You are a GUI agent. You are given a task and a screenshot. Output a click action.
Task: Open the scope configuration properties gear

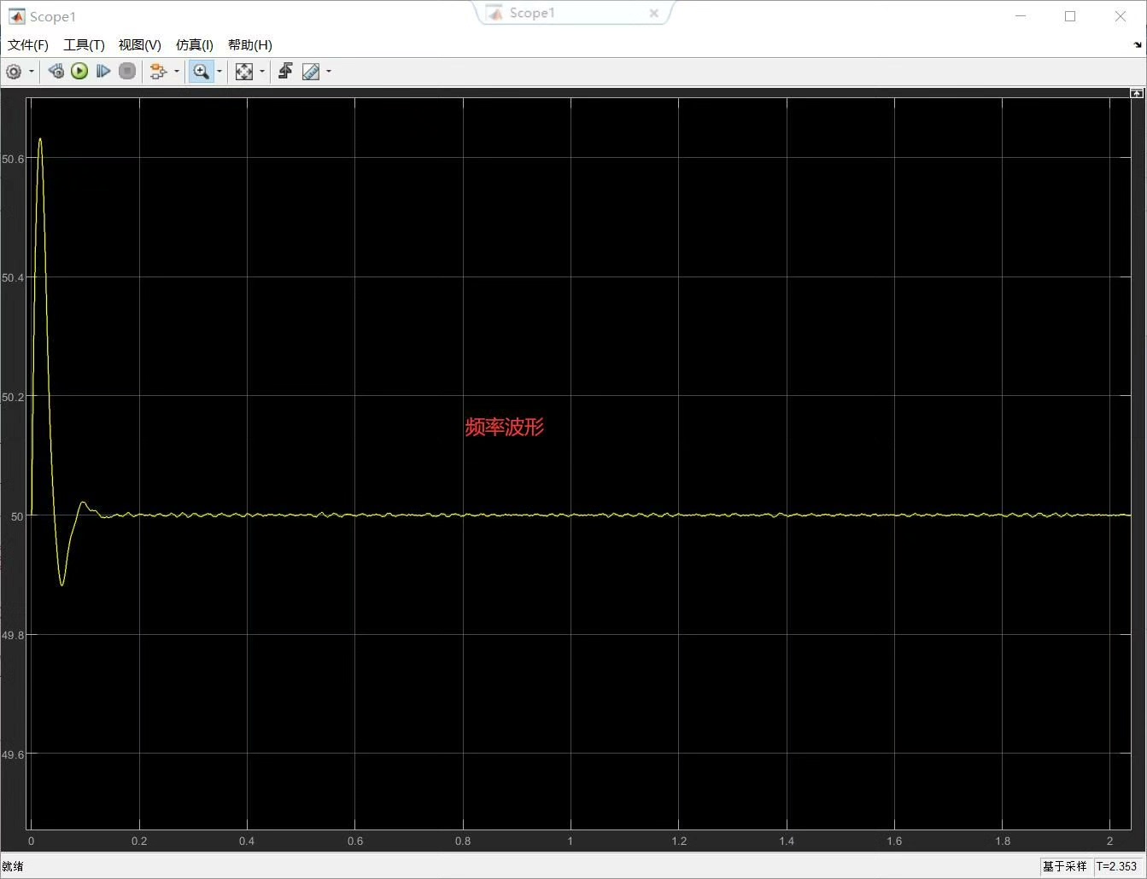(14, 72)
